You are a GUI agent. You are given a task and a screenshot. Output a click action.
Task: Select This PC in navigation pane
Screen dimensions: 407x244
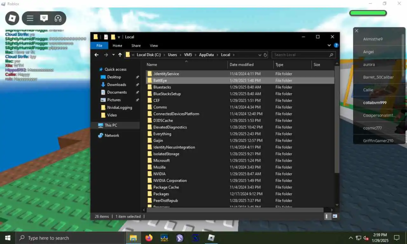pos(111,125)
